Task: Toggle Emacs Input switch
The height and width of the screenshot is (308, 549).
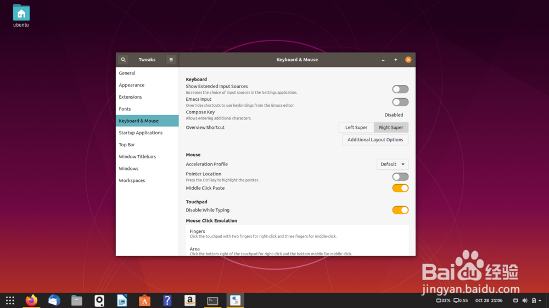Action: (x=400, y=102)
